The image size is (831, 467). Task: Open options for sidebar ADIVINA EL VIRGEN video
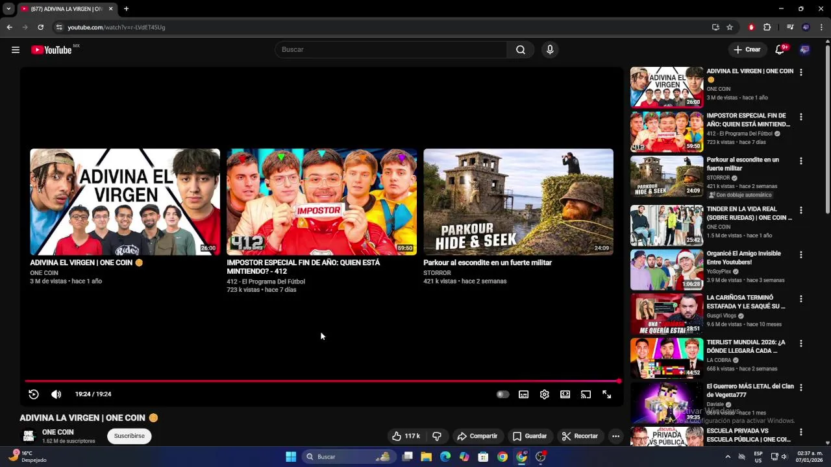tap(800, 73)
